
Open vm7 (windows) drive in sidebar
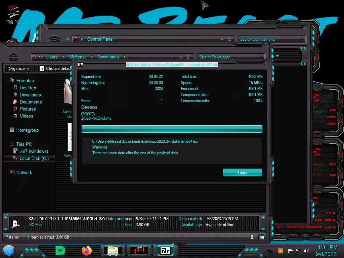click(34, 151)
